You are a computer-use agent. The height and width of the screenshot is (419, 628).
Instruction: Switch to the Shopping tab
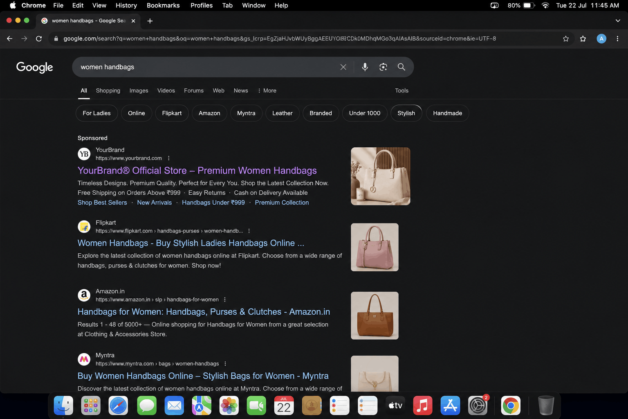(x=108, y=91)
